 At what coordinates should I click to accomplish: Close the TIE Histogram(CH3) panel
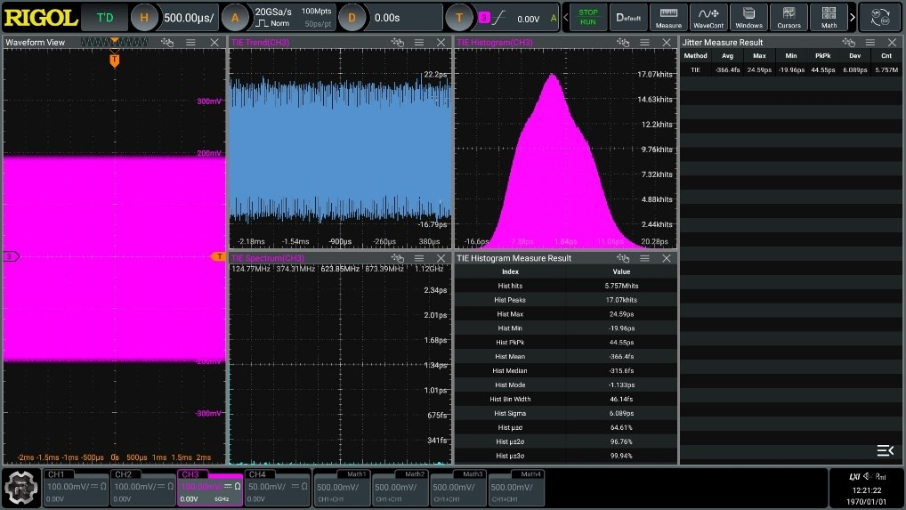[667, 42]
